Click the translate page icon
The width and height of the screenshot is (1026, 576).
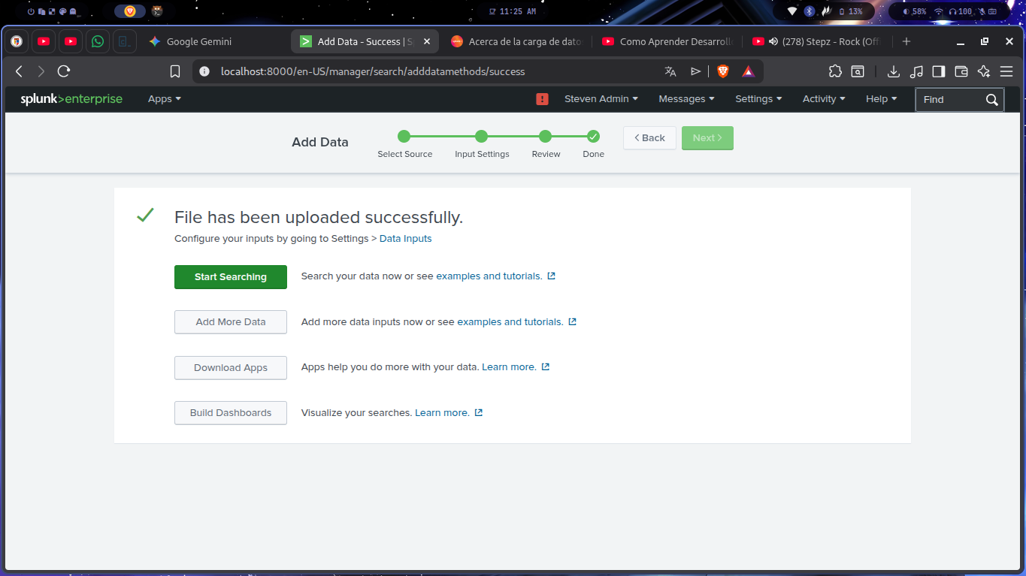click(x=670, y=71)
